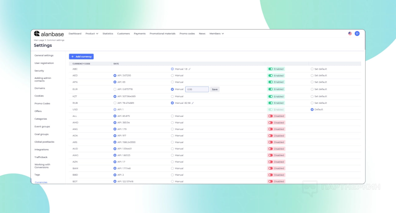The width and height of the screenshot is (396, 213).
Task: Click the EUR manual rate input field
Action: (x=197, y=89)
